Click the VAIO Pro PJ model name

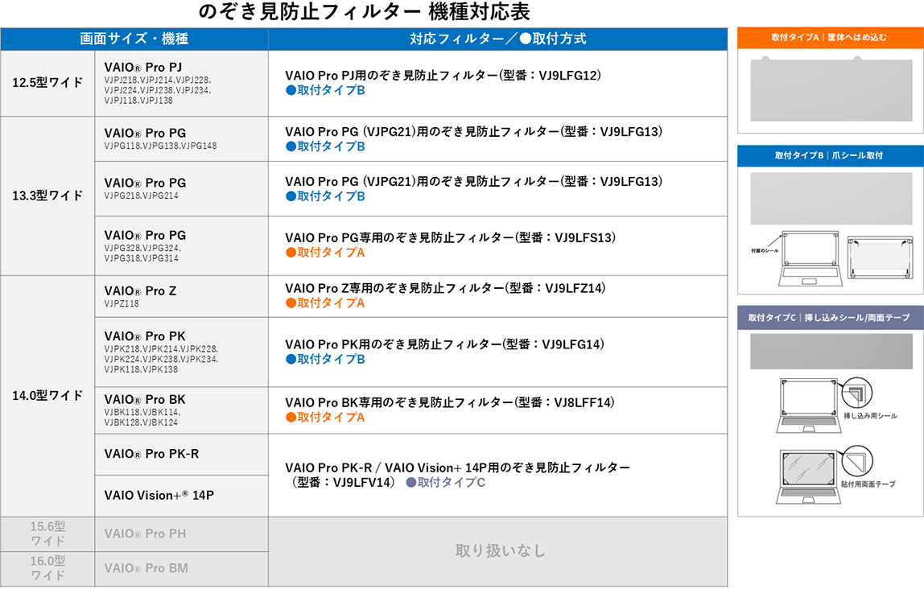143,68
